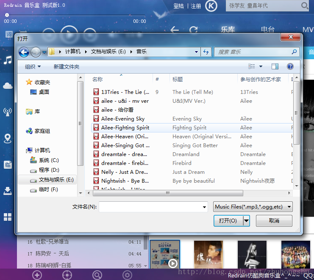
Task: Sort by 标题 column header
Action: [x=178, y=80]
